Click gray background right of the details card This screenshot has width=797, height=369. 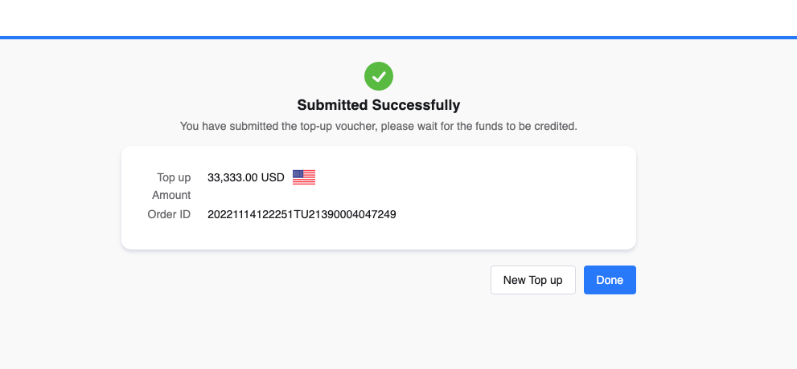pyautogui.click(x=716, y=197)
